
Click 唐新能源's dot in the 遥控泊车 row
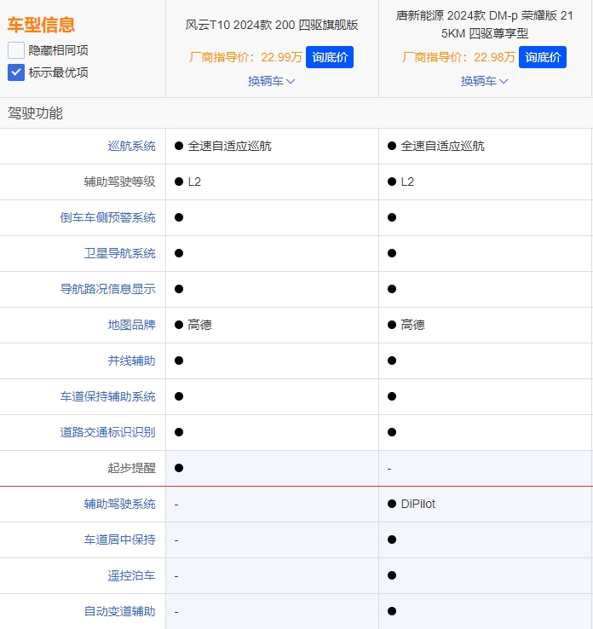click(392, 575)
